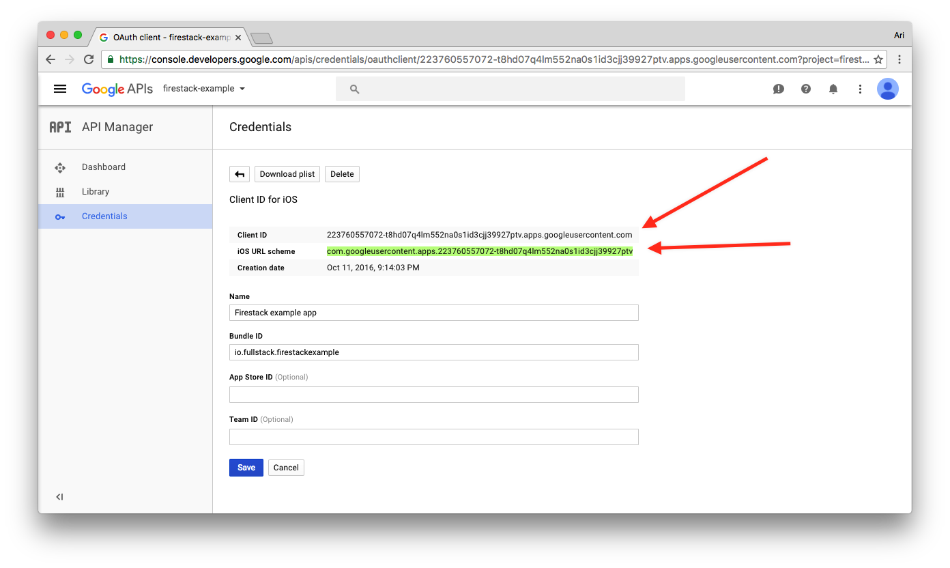950x568 pixels.
Task: Go back with the browser back arrow
Action: (51, 59)
